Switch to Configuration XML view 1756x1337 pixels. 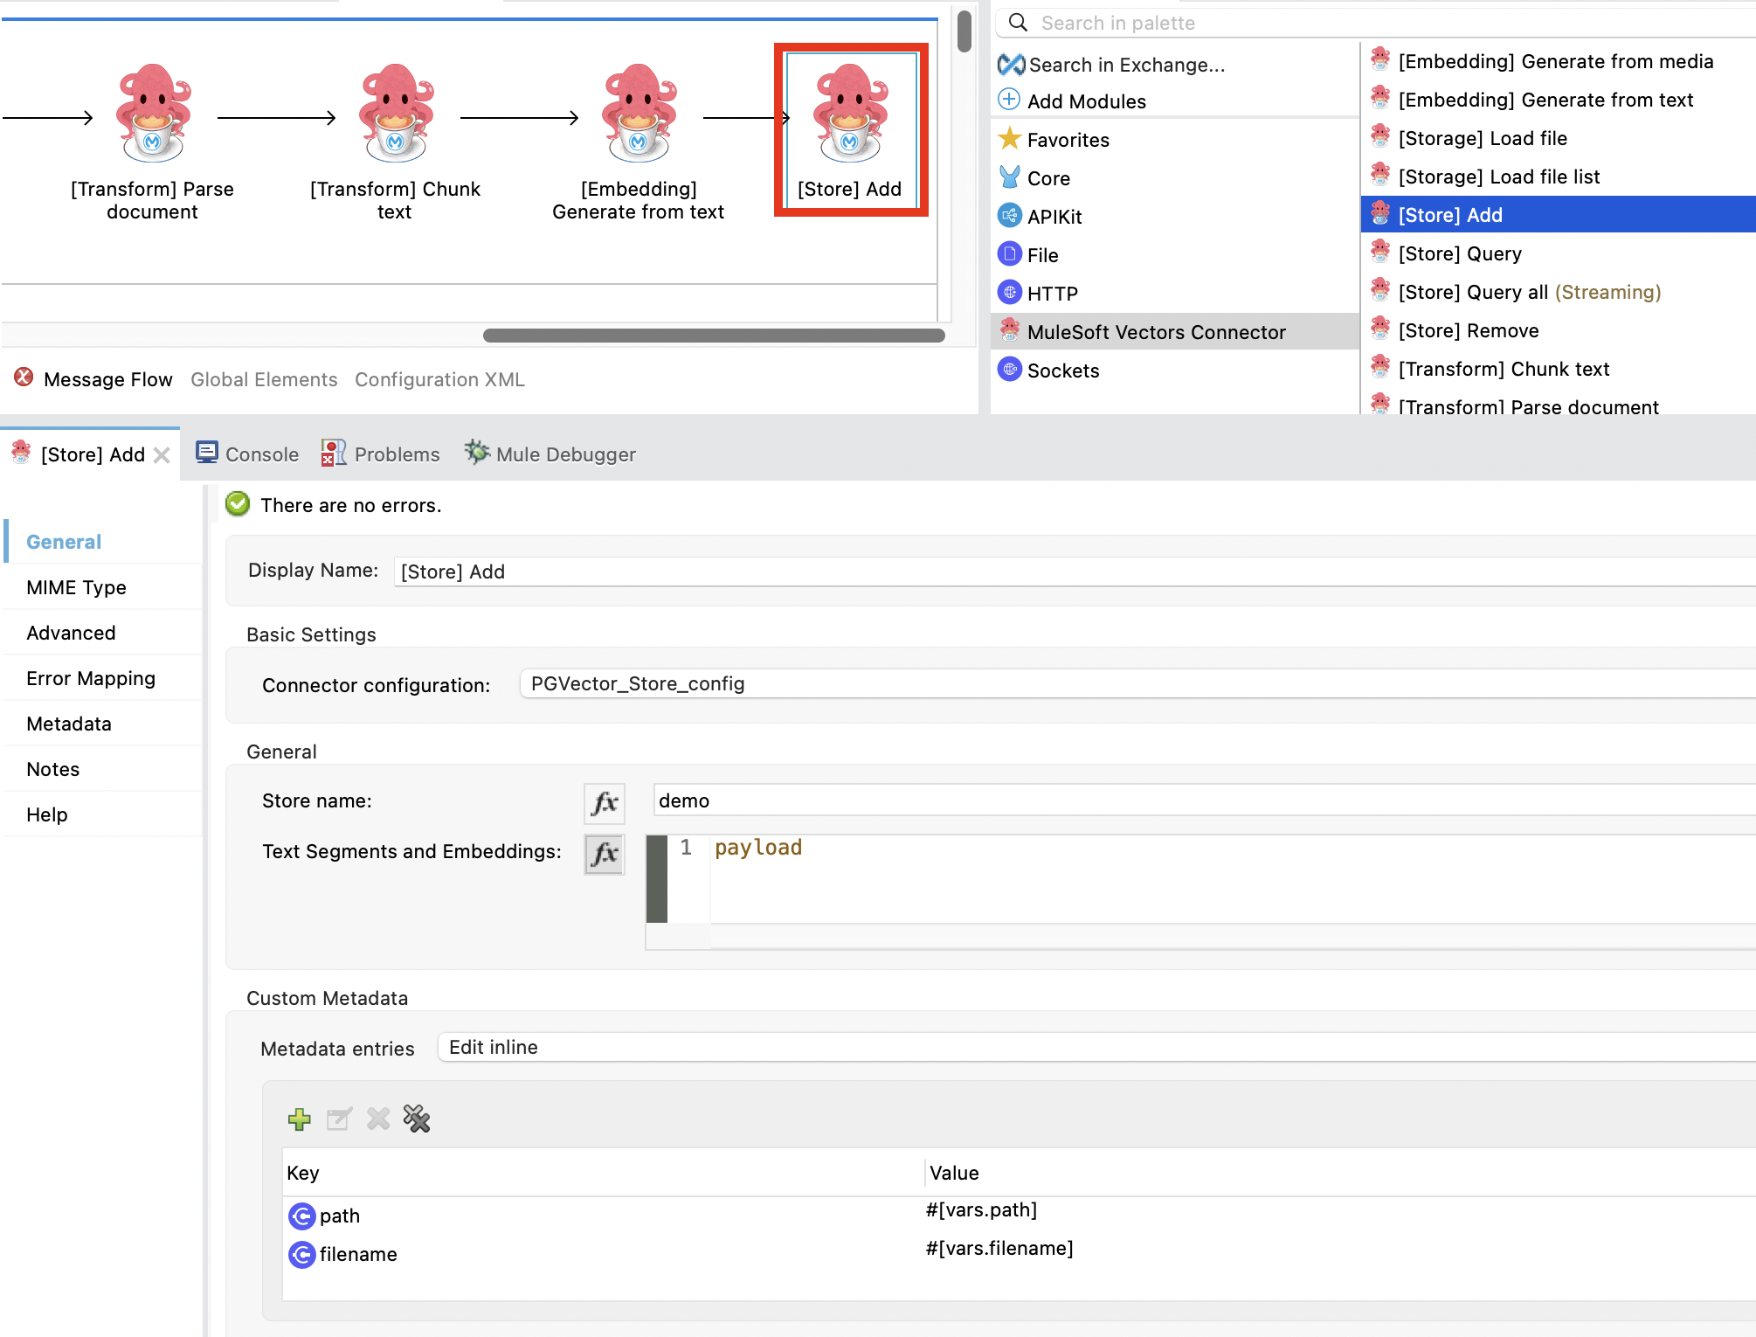click(x=439, y=379)
